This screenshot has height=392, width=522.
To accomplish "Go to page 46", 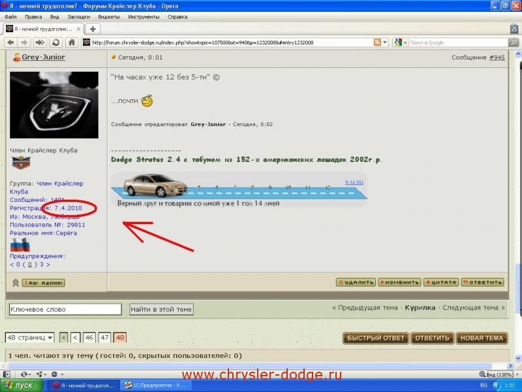I will click(89, 338).
